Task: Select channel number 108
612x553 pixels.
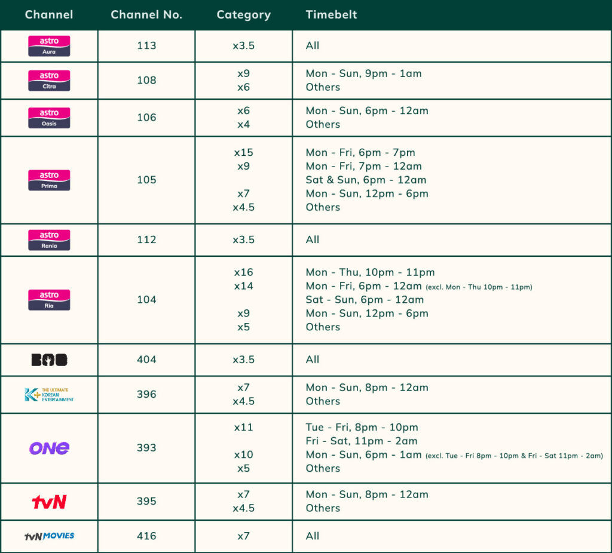Action: [146, 81]
